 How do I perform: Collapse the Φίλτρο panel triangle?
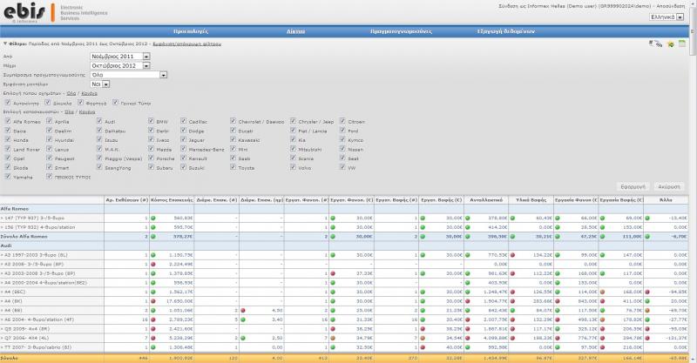(x=5, y=44)
